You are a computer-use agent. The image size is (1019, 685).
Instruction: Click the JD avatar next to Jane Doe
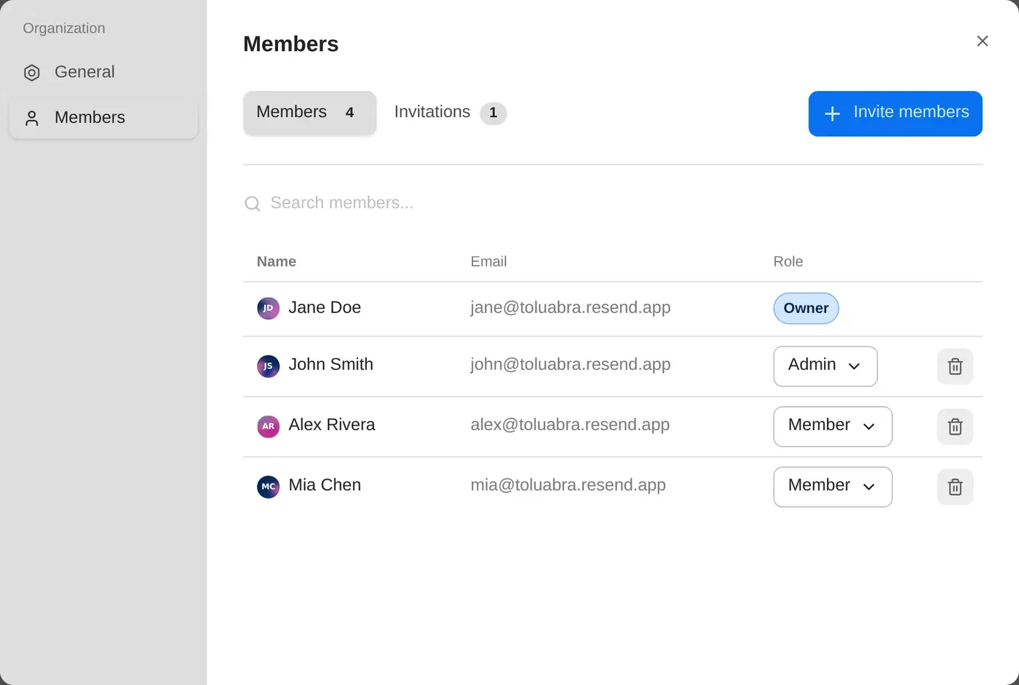(268, 308)
